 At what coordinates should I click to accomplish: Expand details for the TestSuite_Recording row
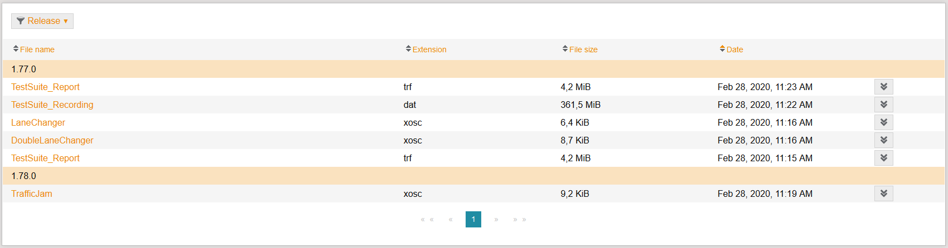[884, 105]
